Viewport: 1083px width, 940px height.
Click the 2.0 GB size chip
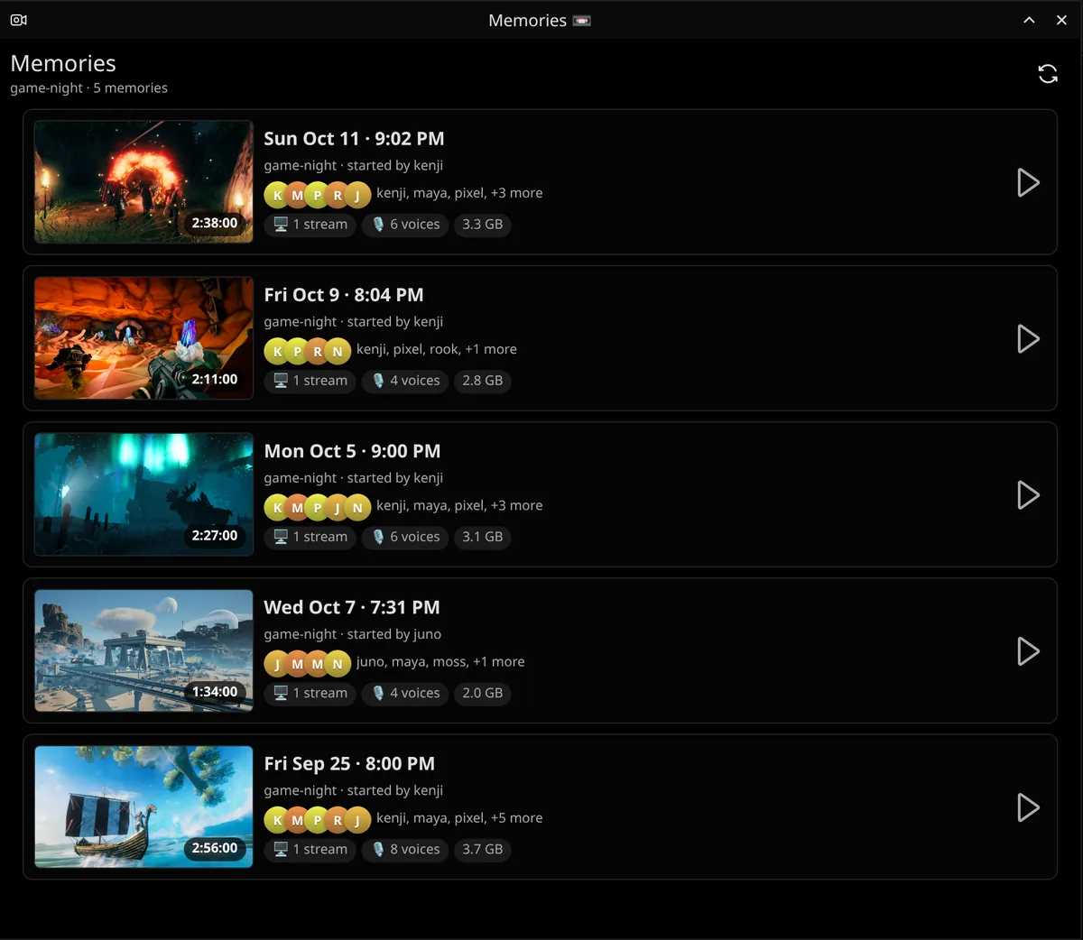pyautogui.click(x=483, y=693)
